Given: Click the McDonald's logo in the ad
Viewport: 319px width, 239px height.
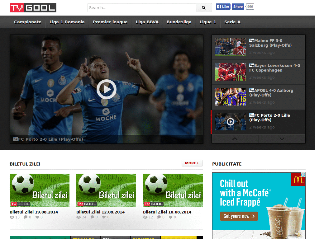Looking at the screenshot, I should pos(298,180).
